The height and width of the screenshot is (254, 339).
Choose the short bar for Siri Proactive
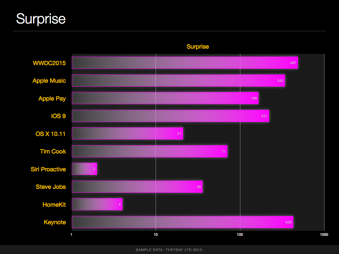84,169
